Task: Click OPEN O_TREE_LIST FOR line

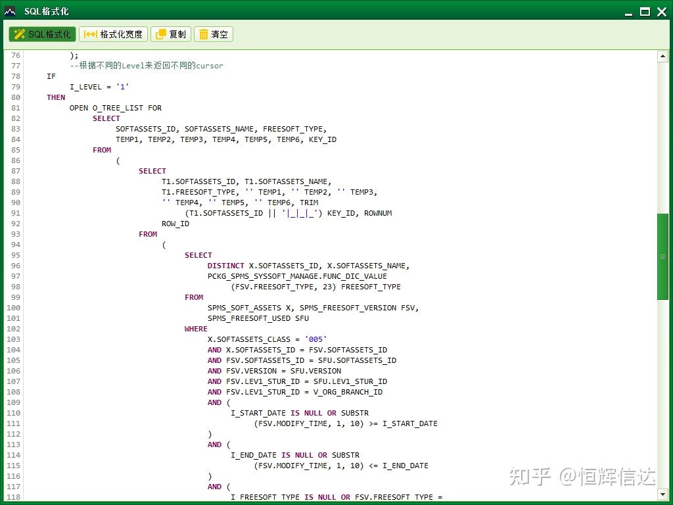Action: click(116, 108)
